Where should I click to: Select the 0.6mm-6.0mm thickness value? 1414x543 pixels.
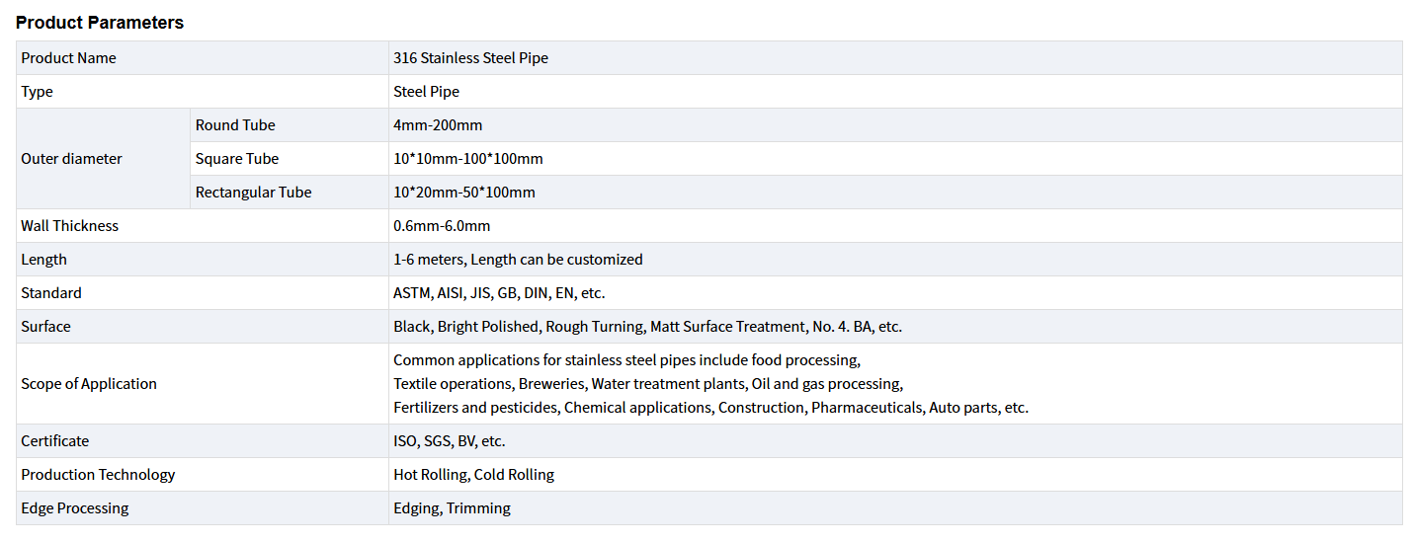442,226
